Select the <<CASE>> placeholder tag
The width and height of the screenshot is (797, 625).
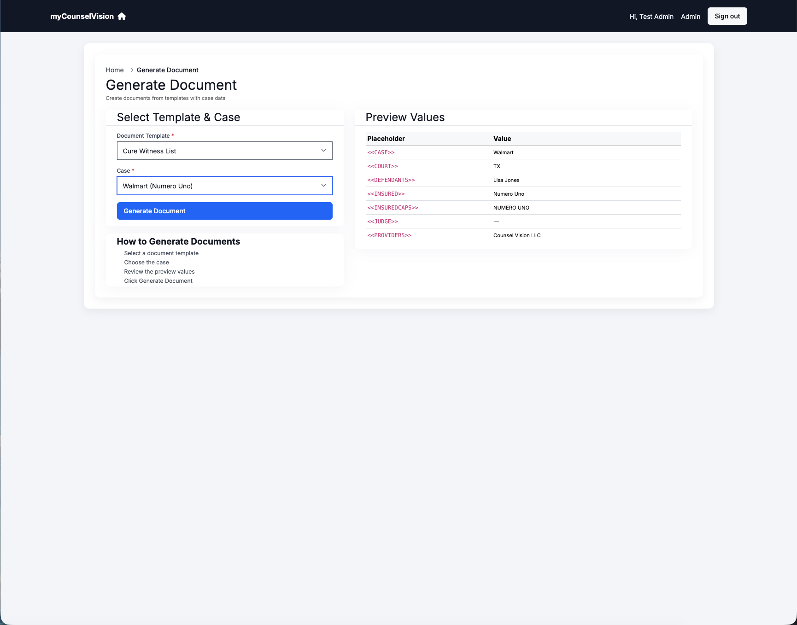[x=381, y=152]
